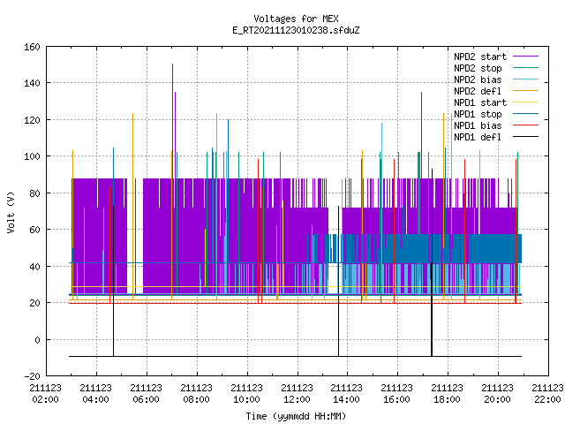Click the Time (yymmdd HH:MM) x-axis label

(x=297, y=416)
